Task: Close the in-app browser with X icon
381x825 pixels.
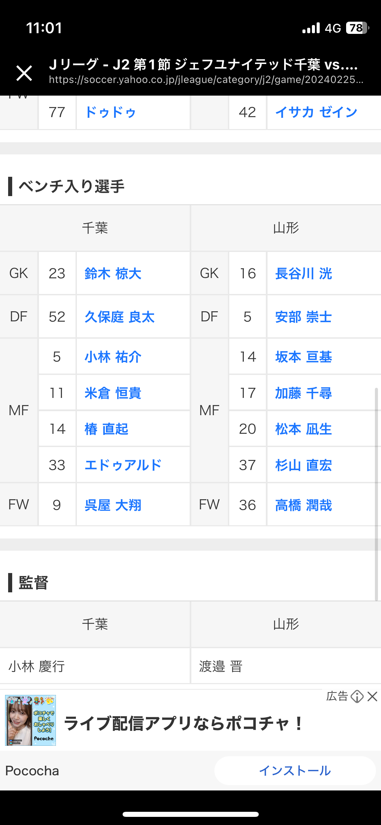Action: click(x=24, y=73)
